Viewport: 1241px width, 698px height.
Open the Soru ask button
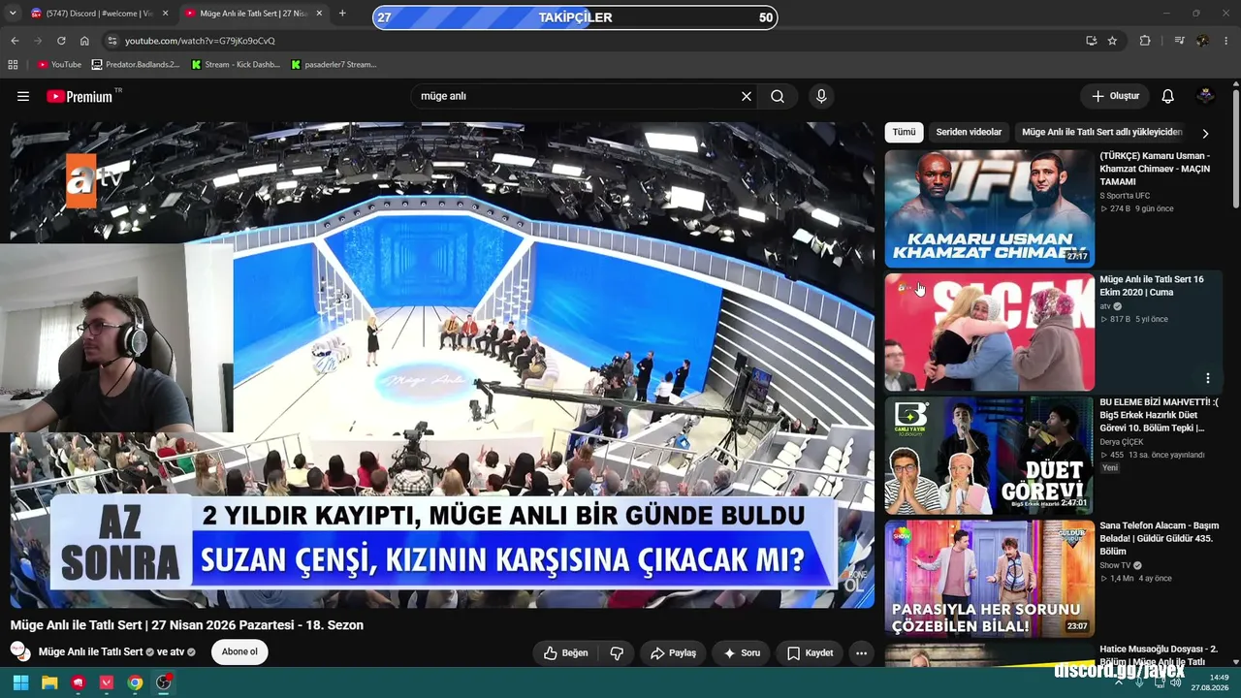pyautogui.click(x=742, y=653)
